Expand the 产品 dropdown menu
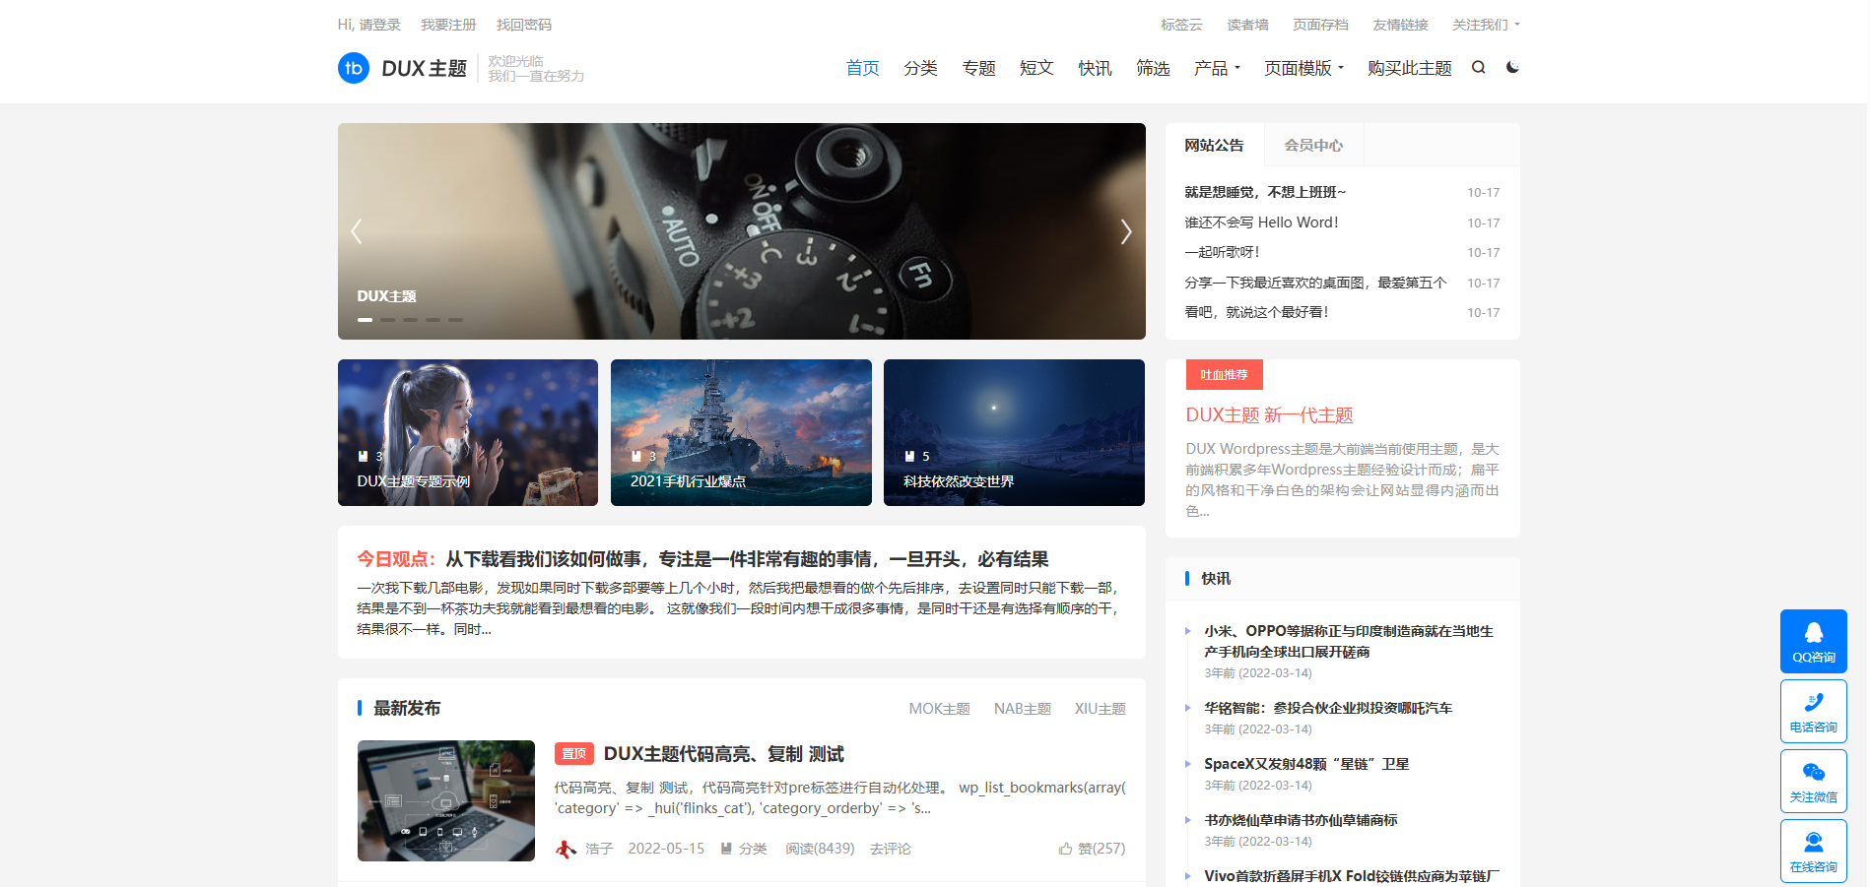The height and width of the screenshot is (887, 1870). pyautogui.click(x=1217, y=68)
